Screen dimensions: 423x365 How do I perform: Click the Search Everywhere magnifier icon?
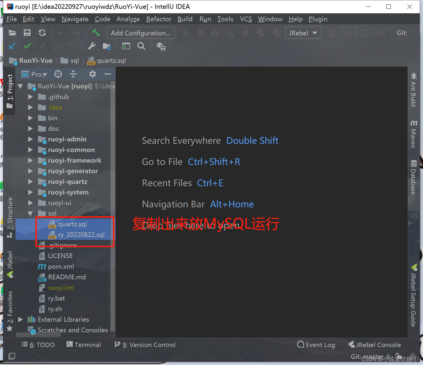(x=141, y=46)
